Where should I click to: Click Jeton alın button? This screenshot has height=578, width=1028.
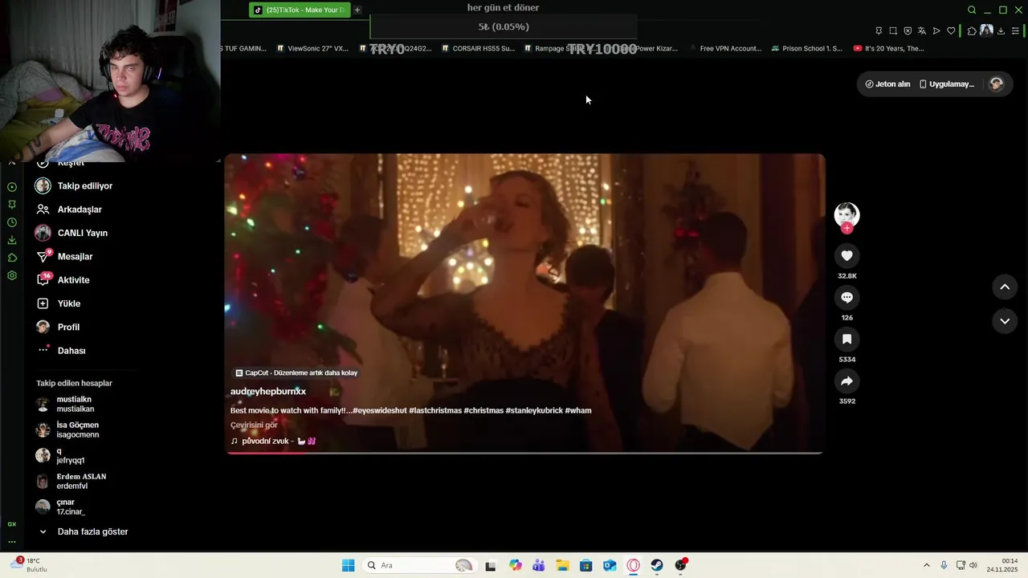click(x=887, y=83)
